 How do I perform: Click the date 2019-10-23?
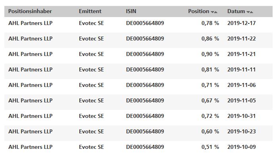click(x=242, y=131)
